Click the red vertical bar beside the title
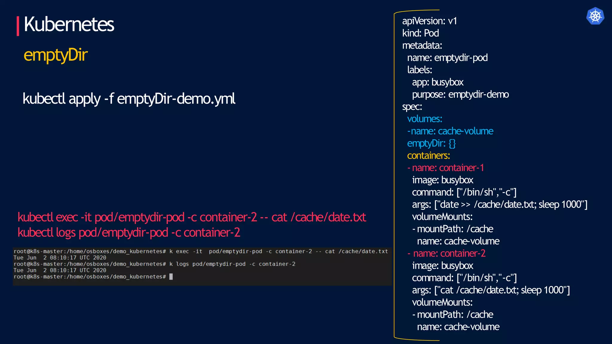Screen dimensions: 612x344 coord(18,26)
